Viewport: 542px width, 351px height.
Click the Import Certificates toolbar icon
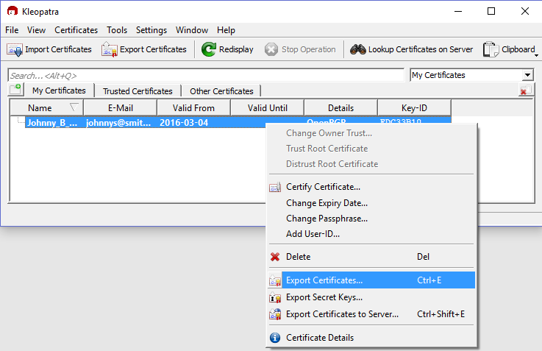coord(15,50)
